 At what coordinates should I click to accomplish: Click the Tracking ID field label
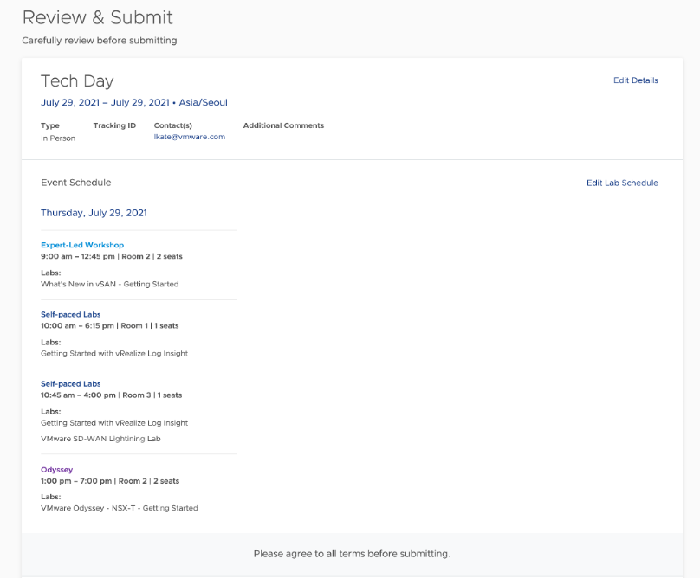coord(114,125)
